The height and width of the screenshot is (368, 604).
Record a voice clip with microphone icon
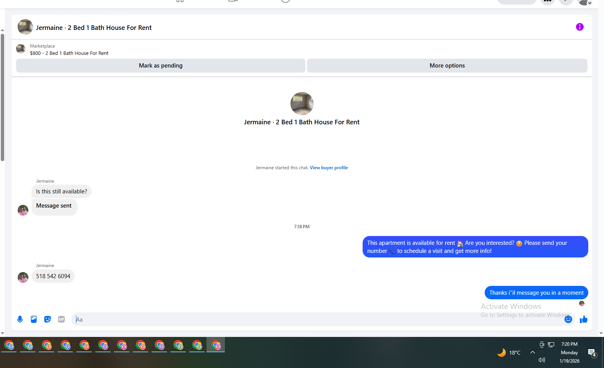tap(20, 319)
